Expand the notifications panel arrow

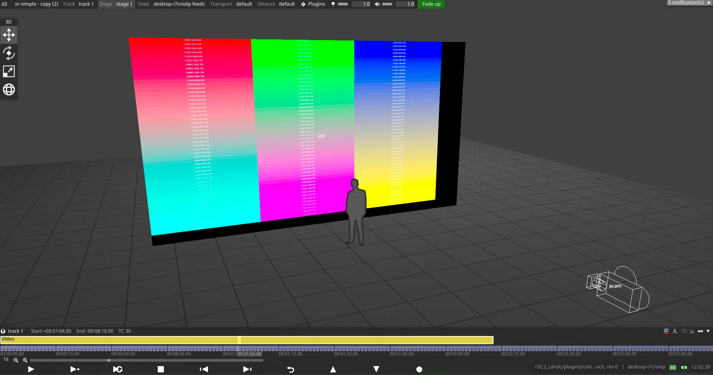709,3
